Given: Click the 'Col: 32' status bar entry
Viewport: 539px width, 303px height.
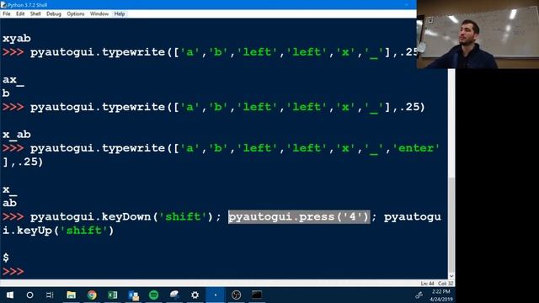Looking at the screenshot, I should [446, 284].
